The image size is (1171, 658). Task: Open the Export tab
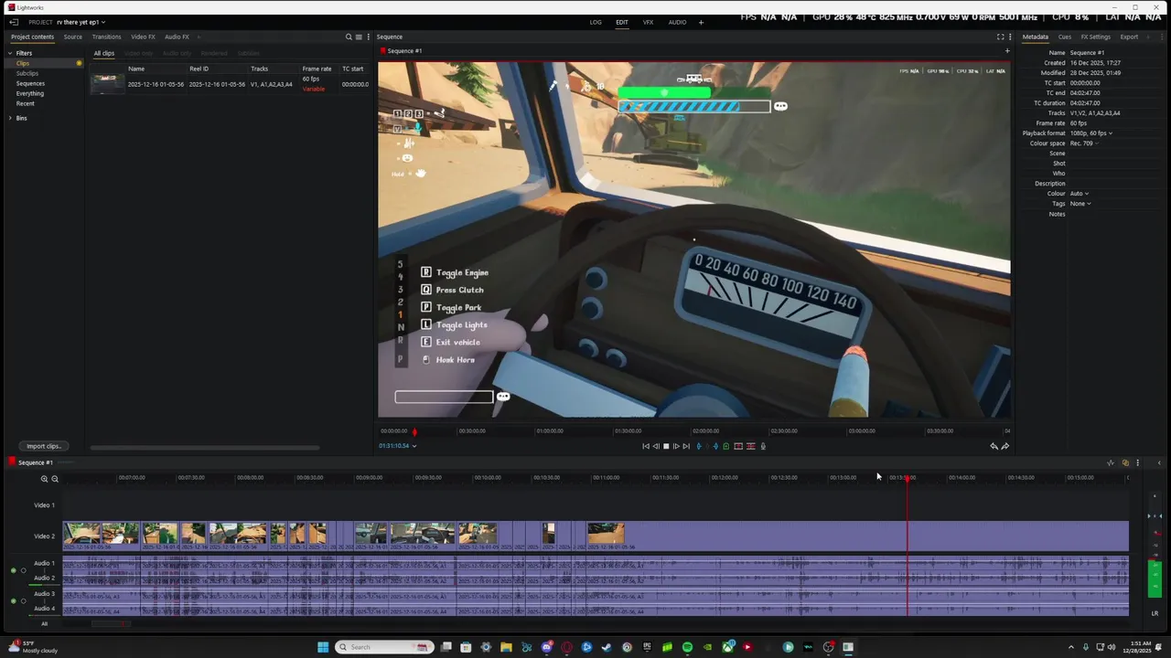pyautogui.click(x=1129, y=37)
